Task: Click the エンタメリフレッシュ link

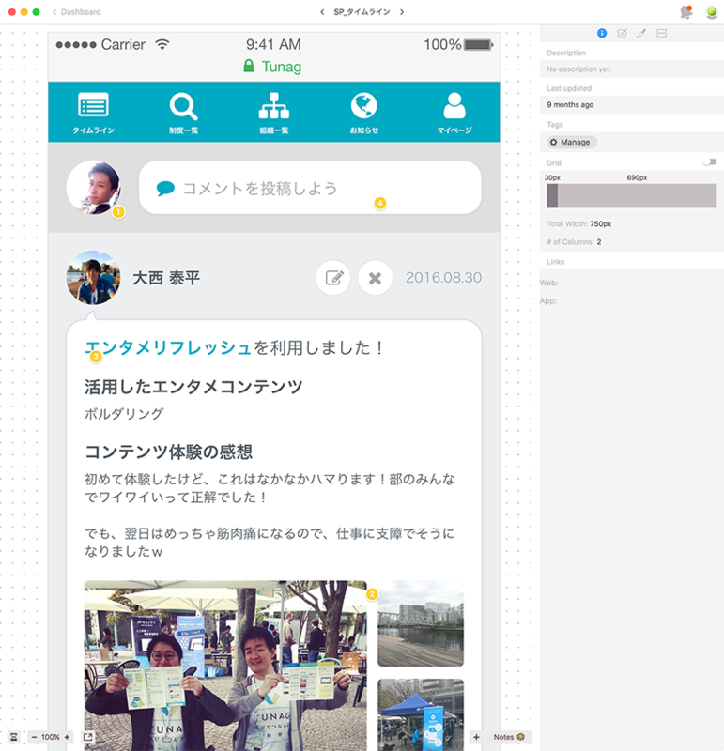Action: click(168, 347)
